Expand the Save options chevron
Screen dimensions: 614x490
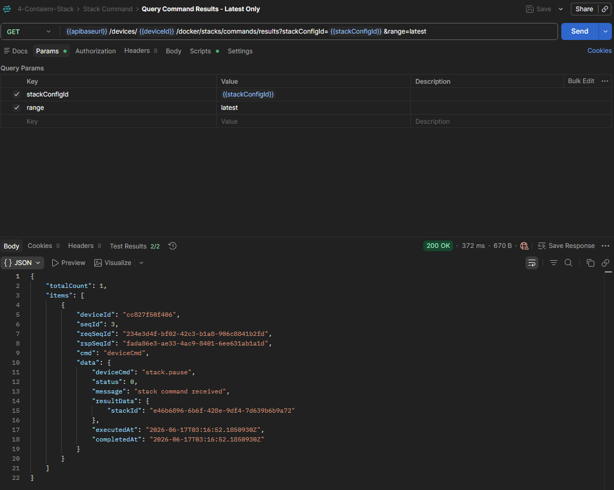pos(561,9)
